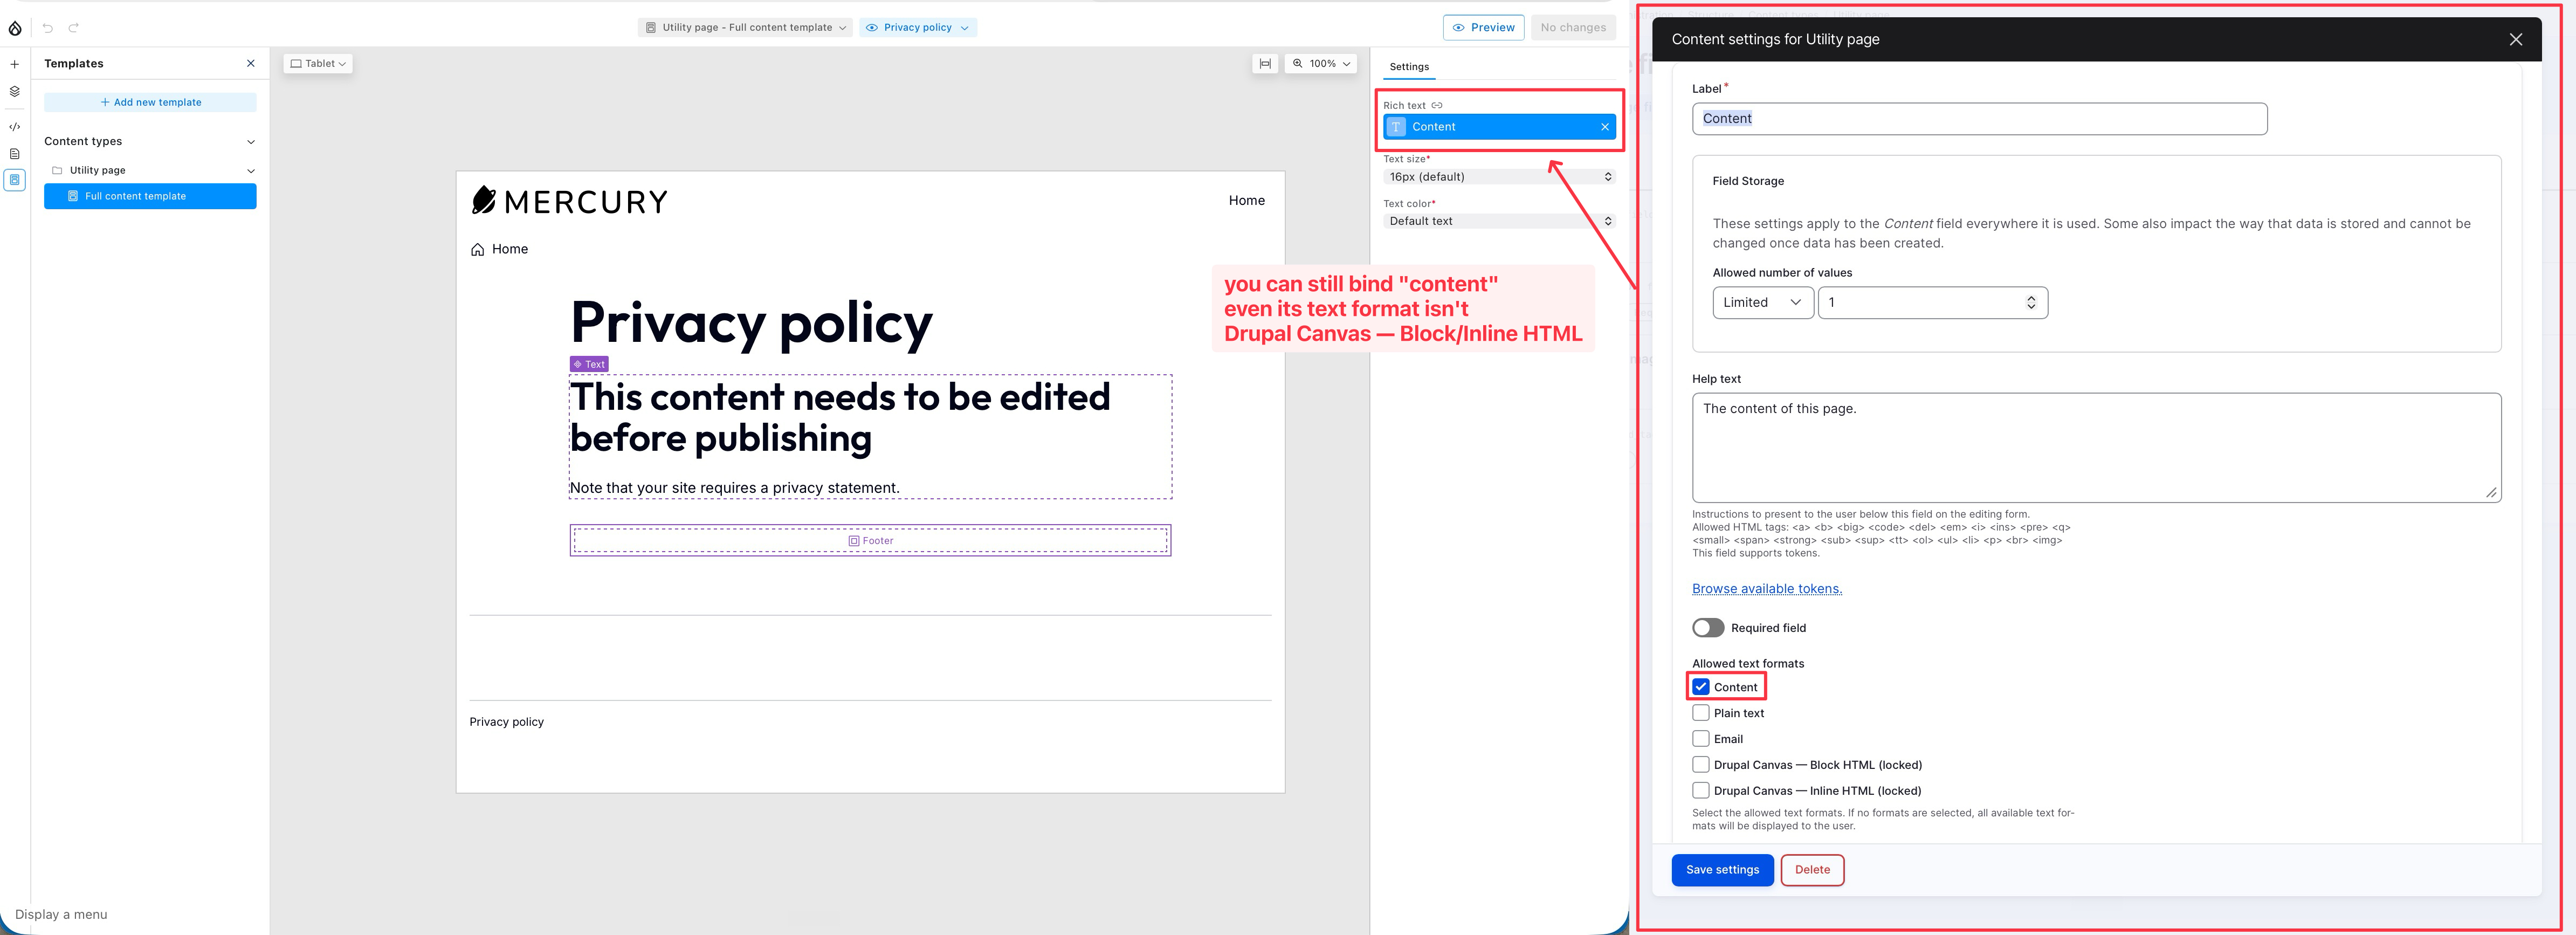The image size is (2576, 935).
Task: Click the redo arrow icon
Action: 74,28
